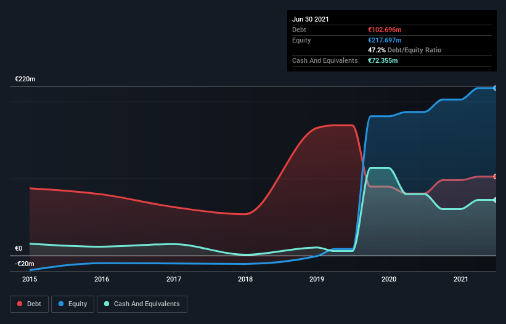This screenshot has height=324, width=506.
Task: Click the €220m y-axis label
Action: tap(25, 79)
